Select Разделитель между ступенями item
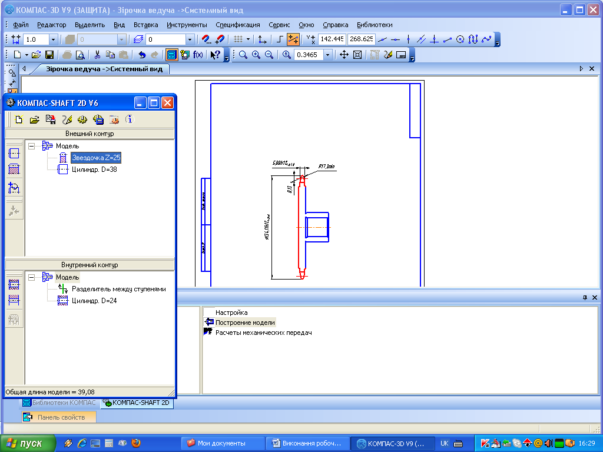603x452 pixels. point(119,289)
